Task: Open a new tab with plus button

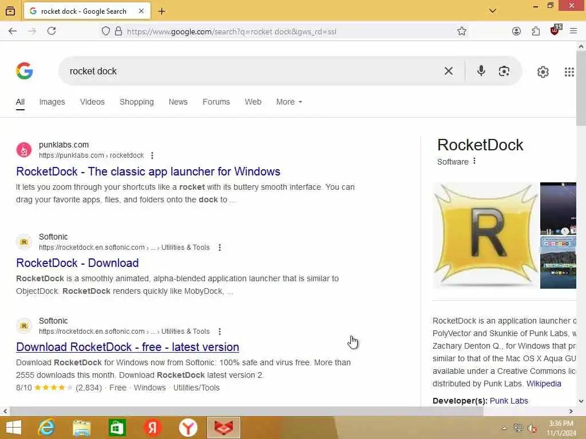Action: point(161,11)
